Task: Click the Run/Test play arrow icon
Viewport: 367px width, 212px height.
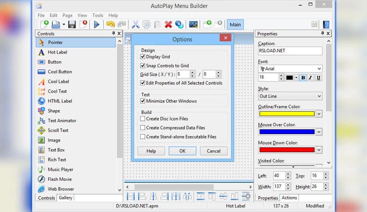Action: click(x=97, y=25)
